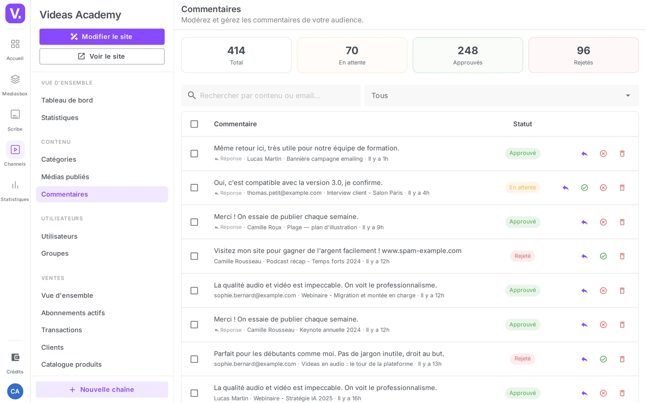Delete Camille Rousseau's Keynote annuelle reply
The image size is (646, 403).
click(x=622, y=325)
